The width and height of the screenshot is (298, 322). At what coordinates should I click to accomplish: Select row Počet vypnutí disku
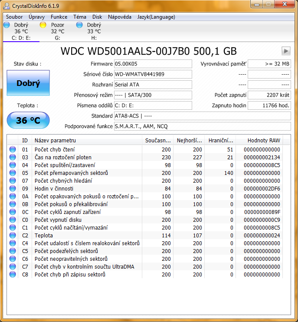[x=145, y=220]
